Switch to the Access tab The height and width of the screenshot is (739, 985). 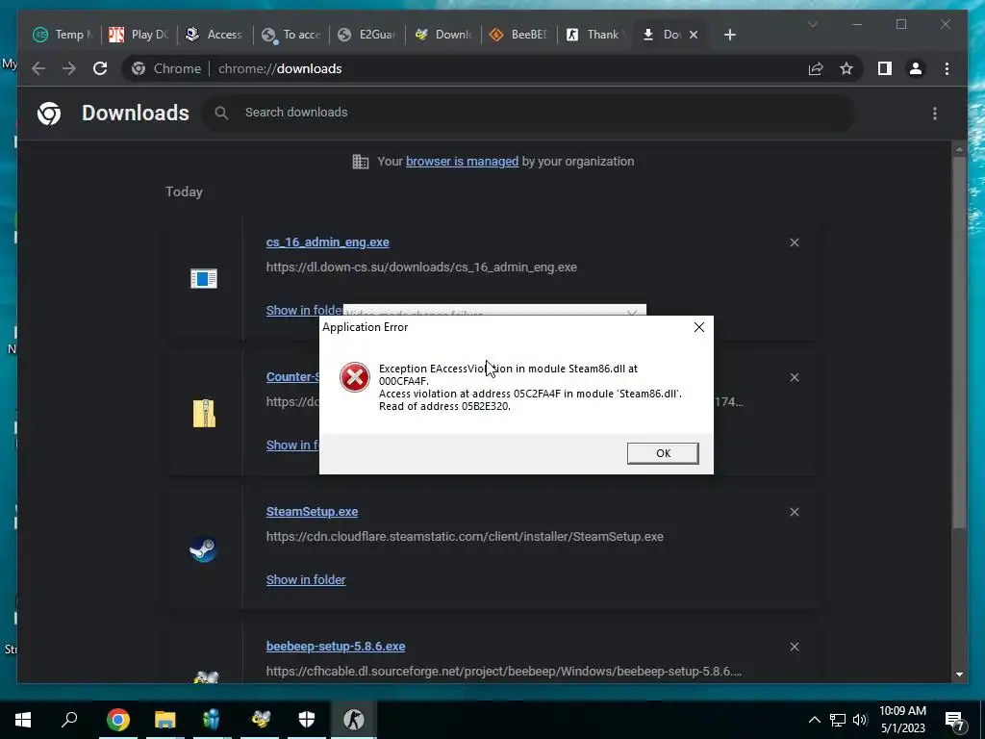point(215,35)
